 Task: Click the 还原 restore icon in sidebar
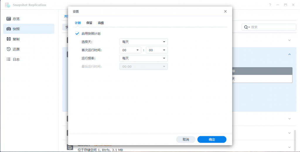(x=9, y=49)
